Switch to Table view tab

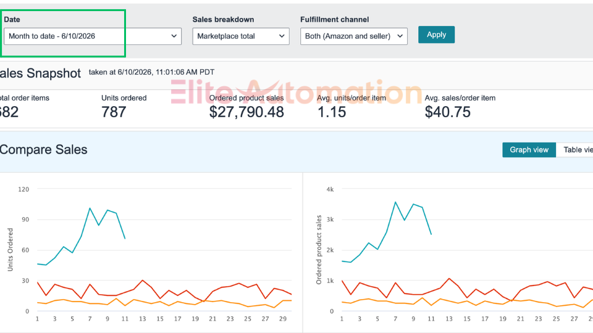pos(576,150)
